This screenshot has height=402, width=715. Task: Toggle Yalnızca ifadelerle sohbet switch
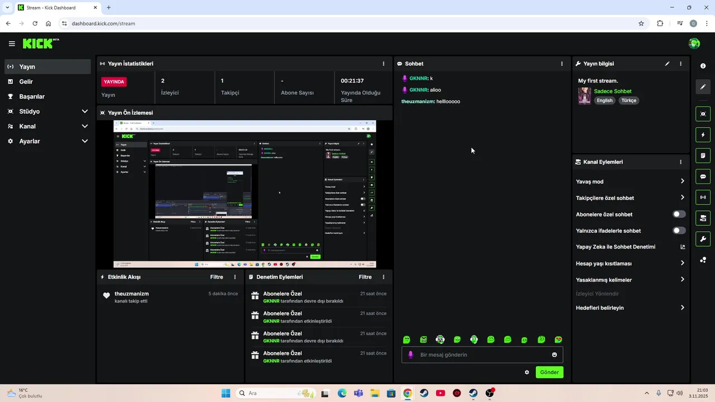679,231
